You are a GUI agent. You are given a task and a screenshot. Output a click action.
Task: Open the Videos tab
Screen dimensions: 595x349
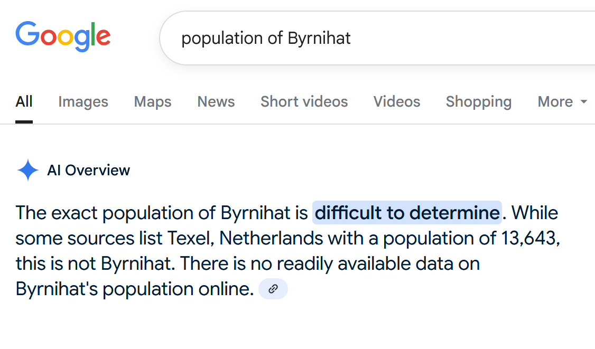pos(397,101)
